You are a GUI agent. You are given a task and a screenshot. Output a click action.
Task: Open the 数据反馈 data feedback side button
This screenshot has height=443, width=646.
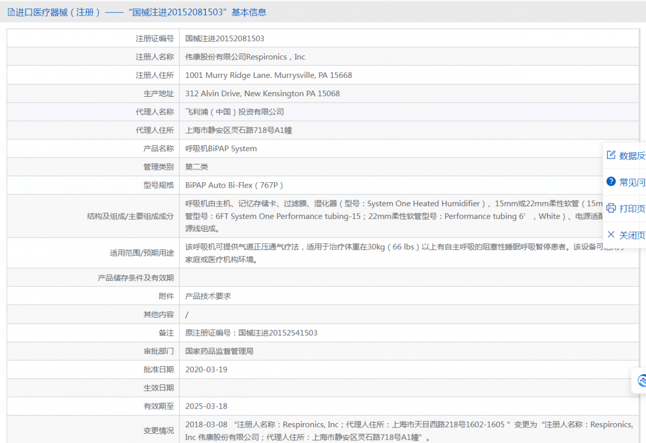[625, 156]
